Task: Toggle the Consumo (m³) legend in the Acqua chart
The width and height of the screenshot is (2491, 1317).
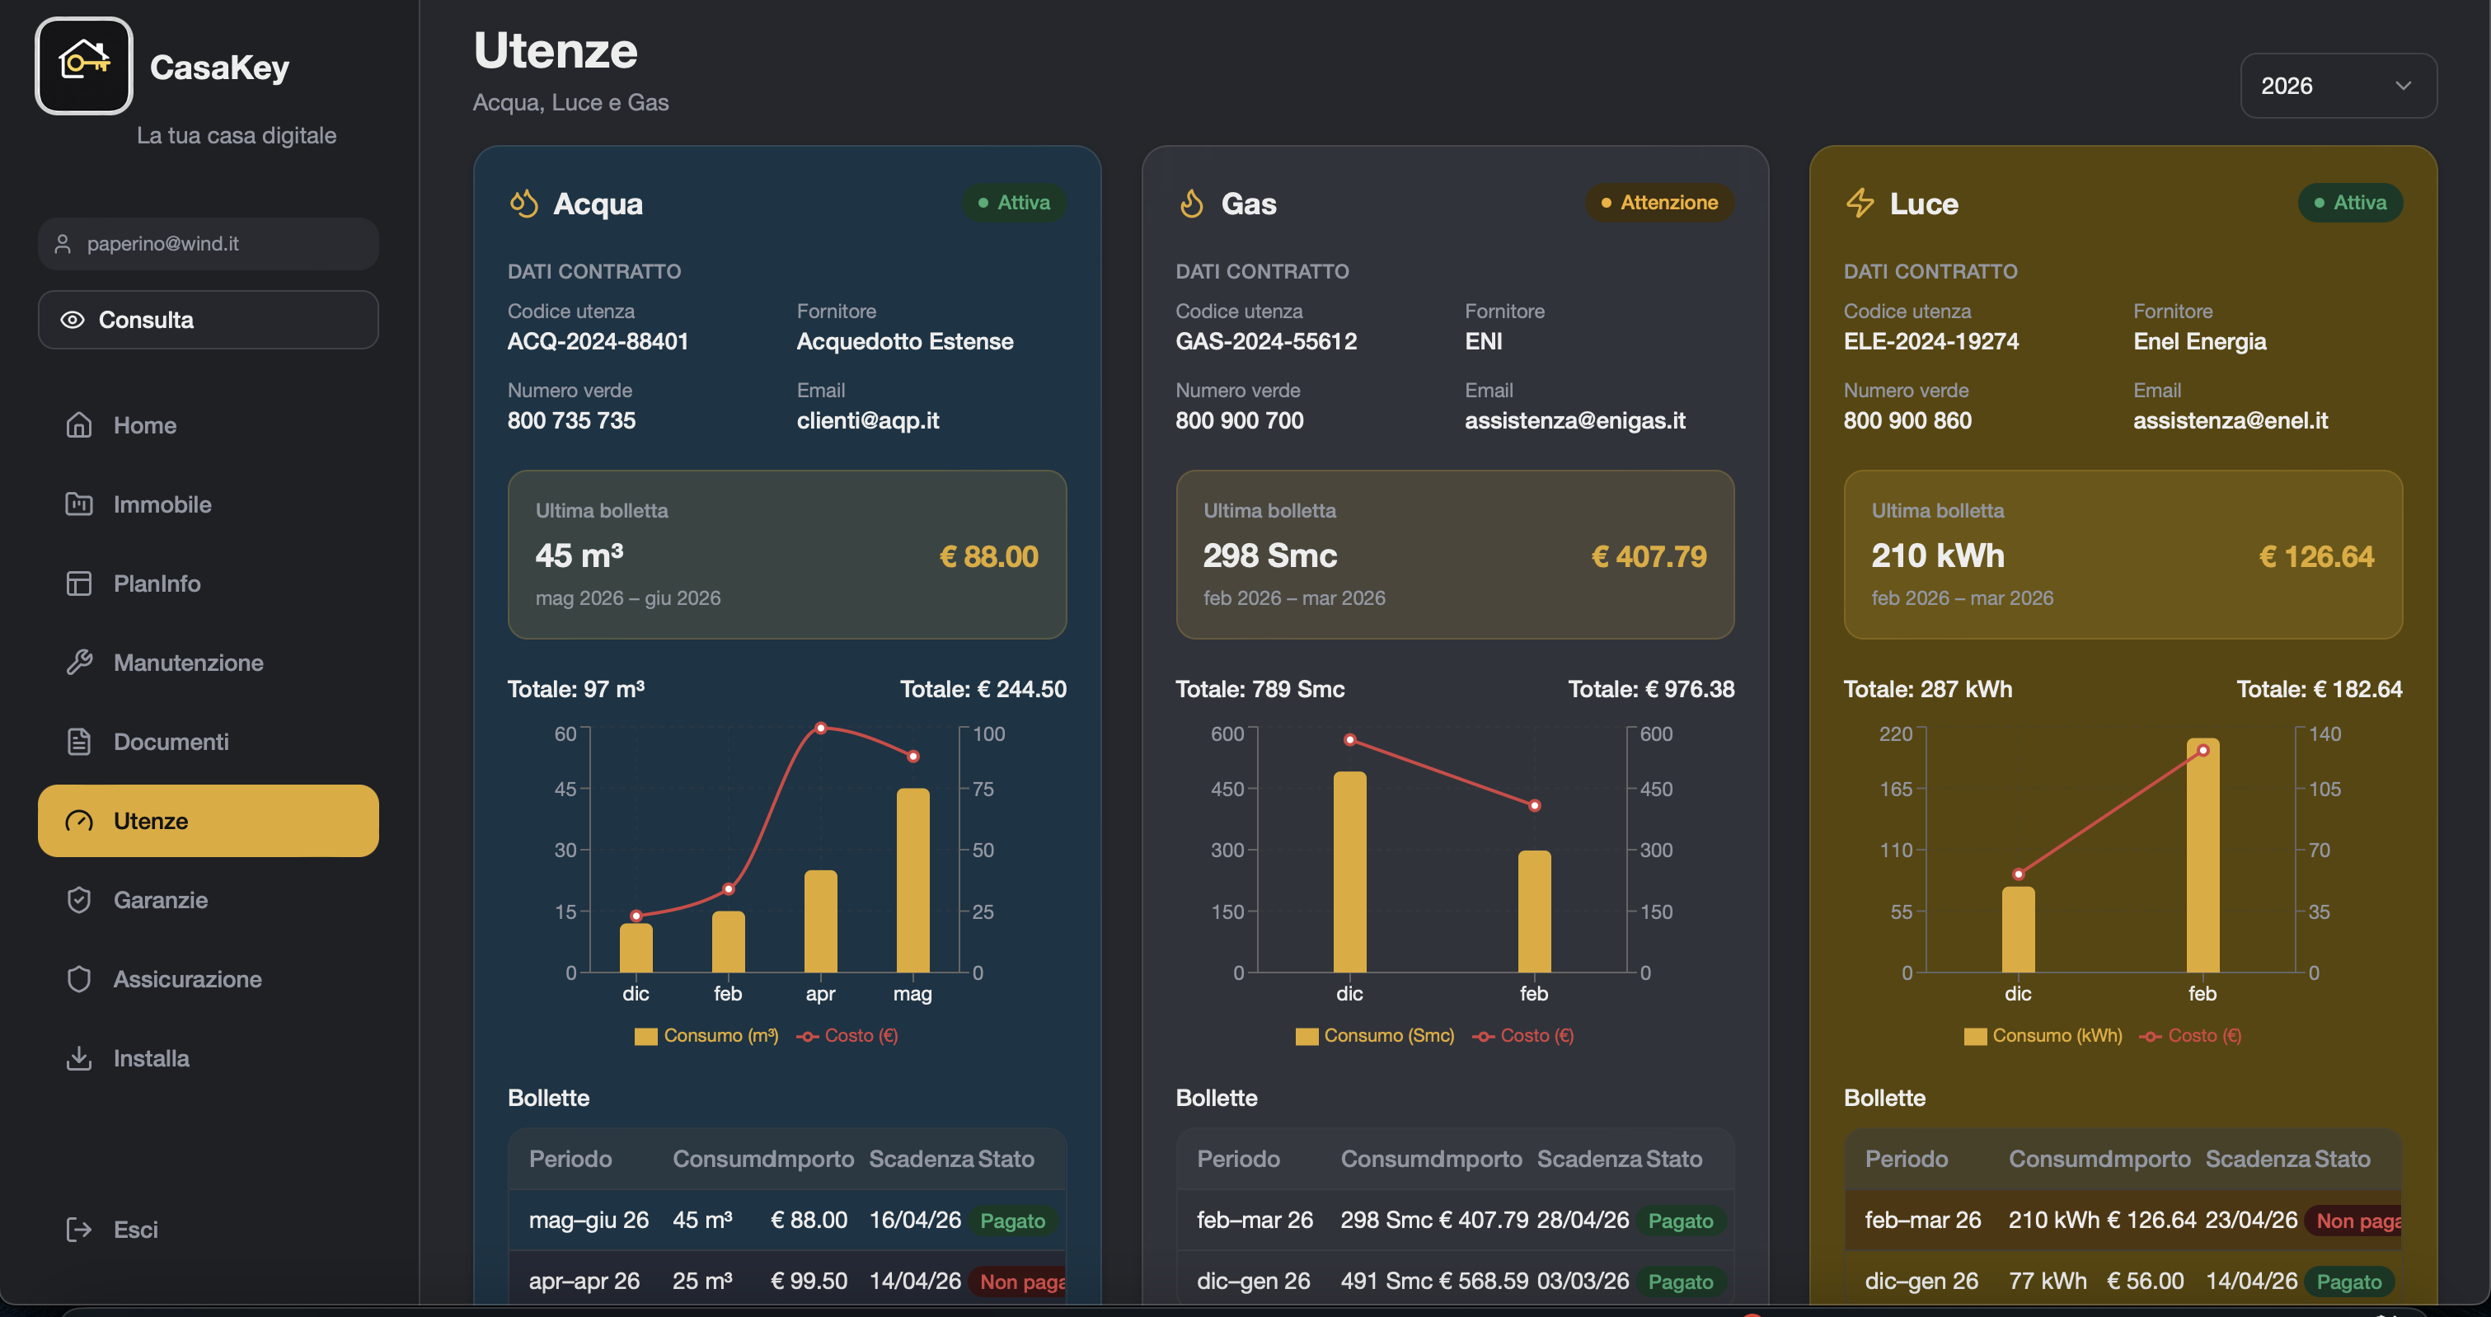Action: [707, 1036]
